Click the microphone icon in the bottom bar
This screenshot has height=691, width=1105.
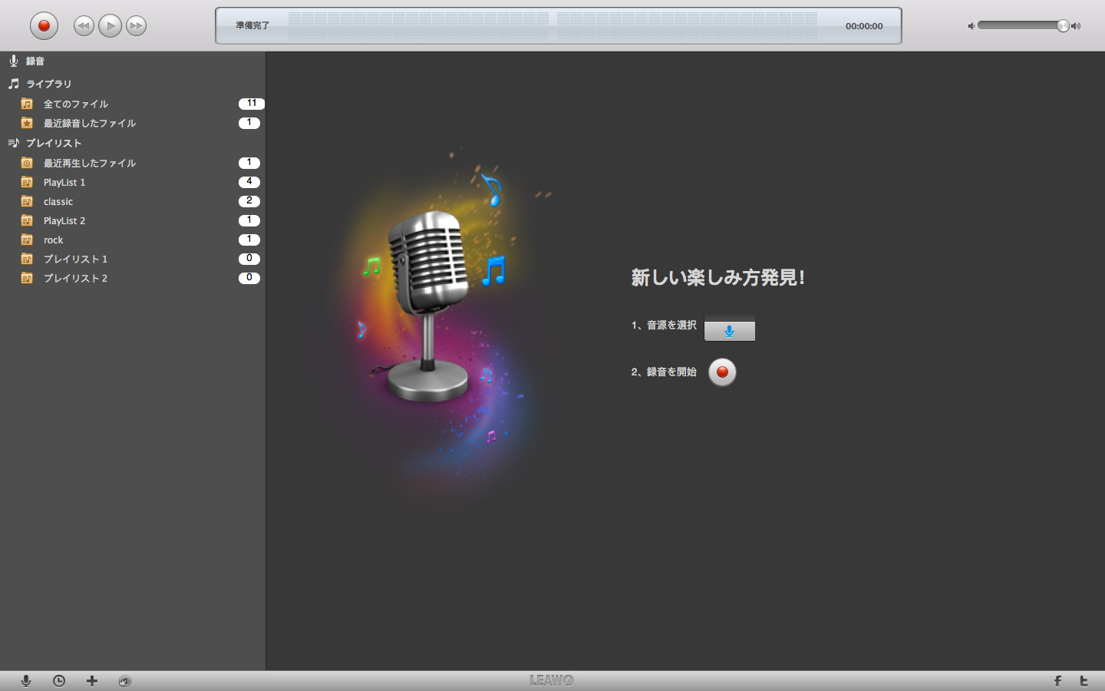coord(26,681)
